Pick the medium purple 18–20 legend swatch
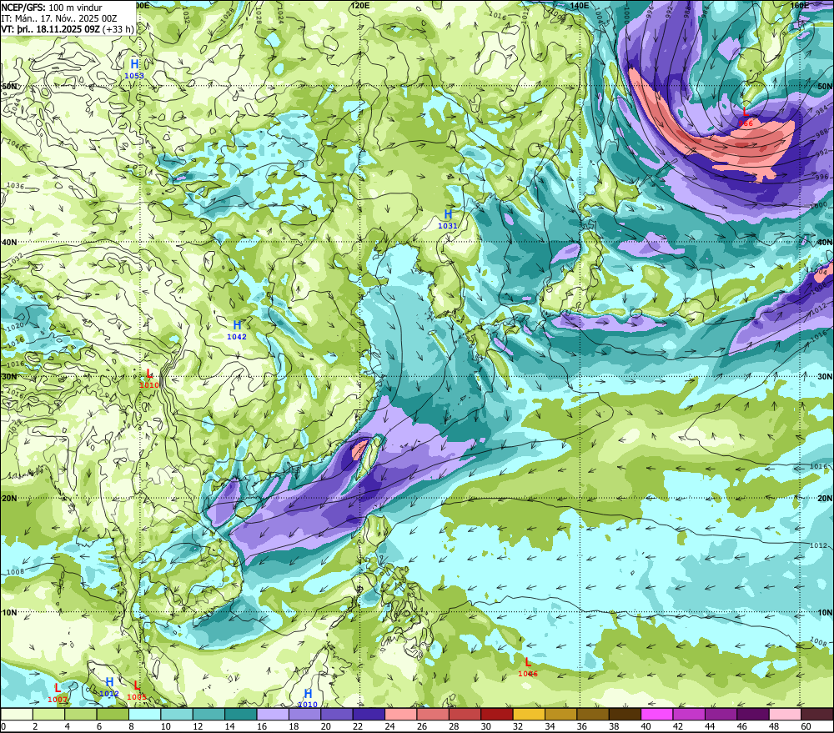Image resolution: width=834 pixels, height=733 pixels. click(x=304, y=715)
